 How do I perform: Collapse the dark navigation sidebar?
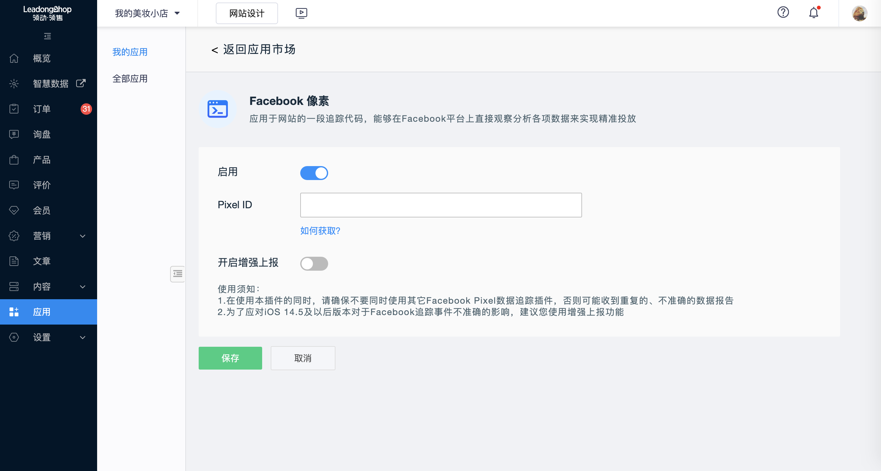point(48,36)
